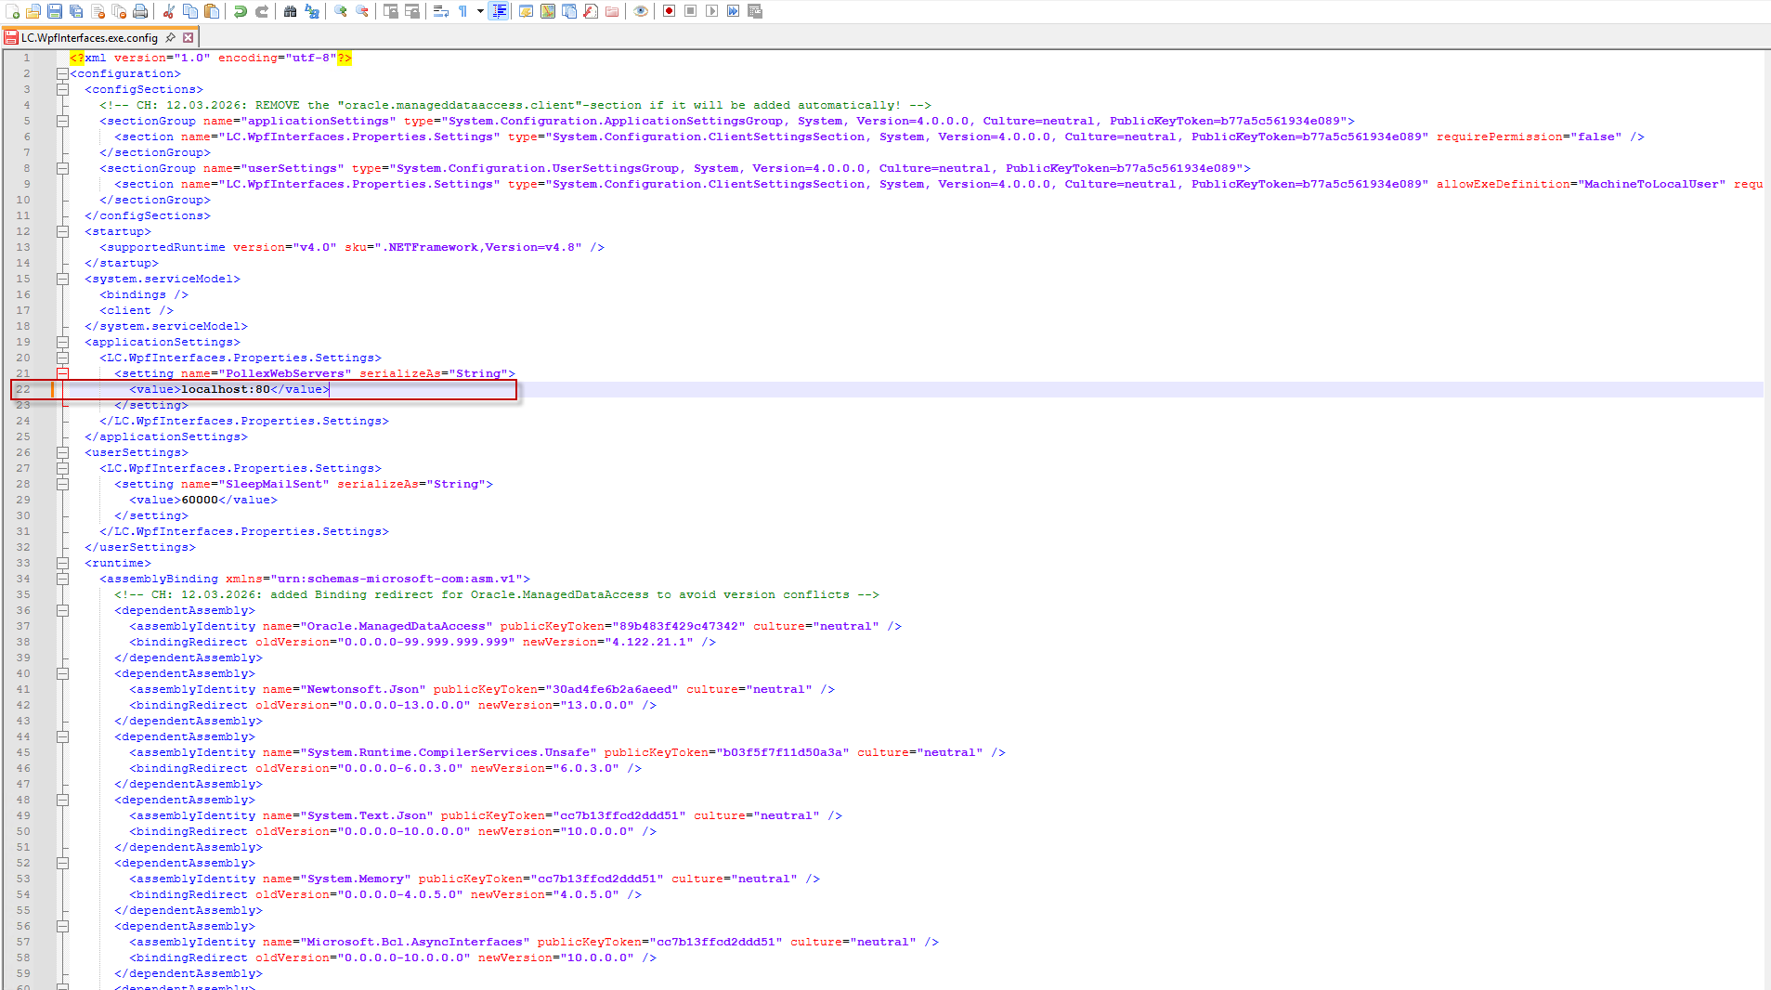Copy the selection via toolbar
The height and width of the screenshot is (990, 1771).
coord(190,11)
